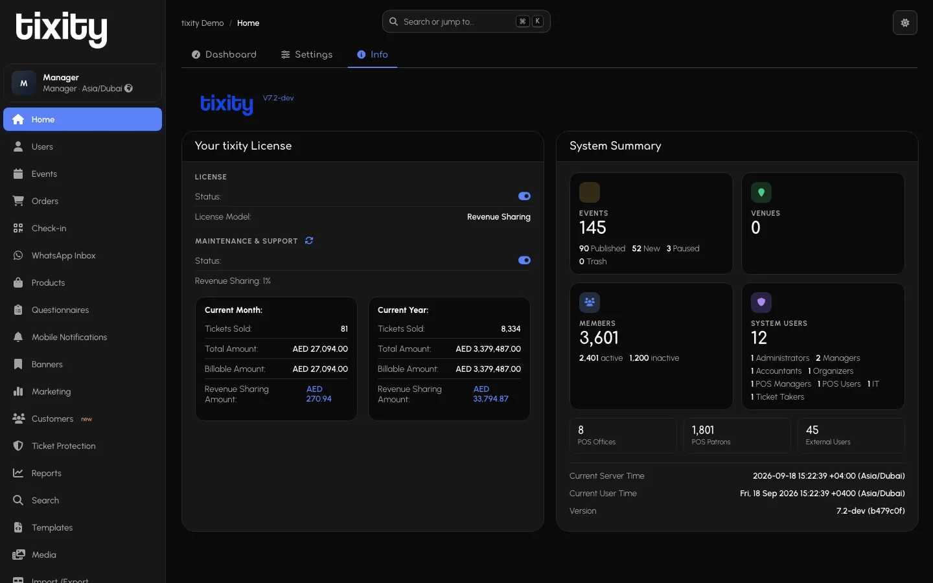Open the Users sidebar icon
933x583 pixels.
pos(18,146)
